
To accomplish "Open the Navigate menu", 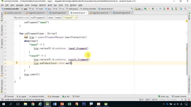I will tap(20, 5).
